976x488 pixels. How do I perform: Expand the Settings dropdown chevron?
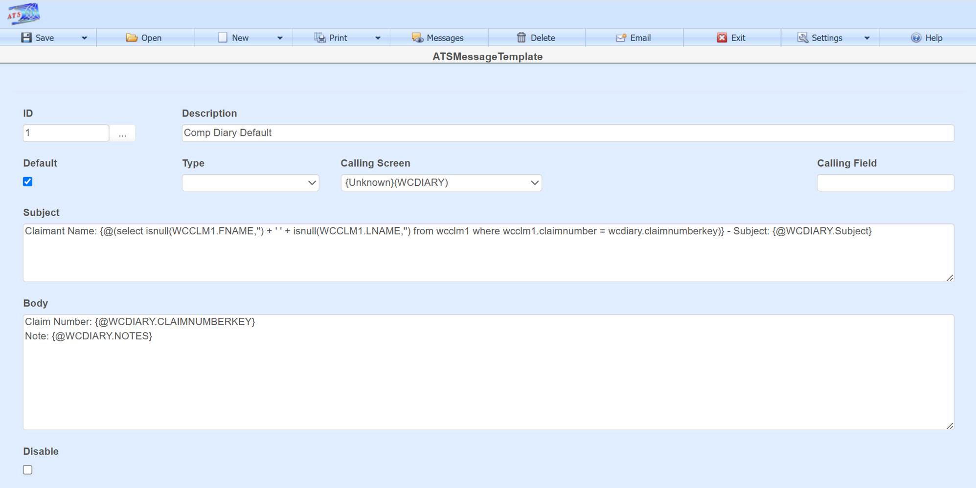(867, 37)
